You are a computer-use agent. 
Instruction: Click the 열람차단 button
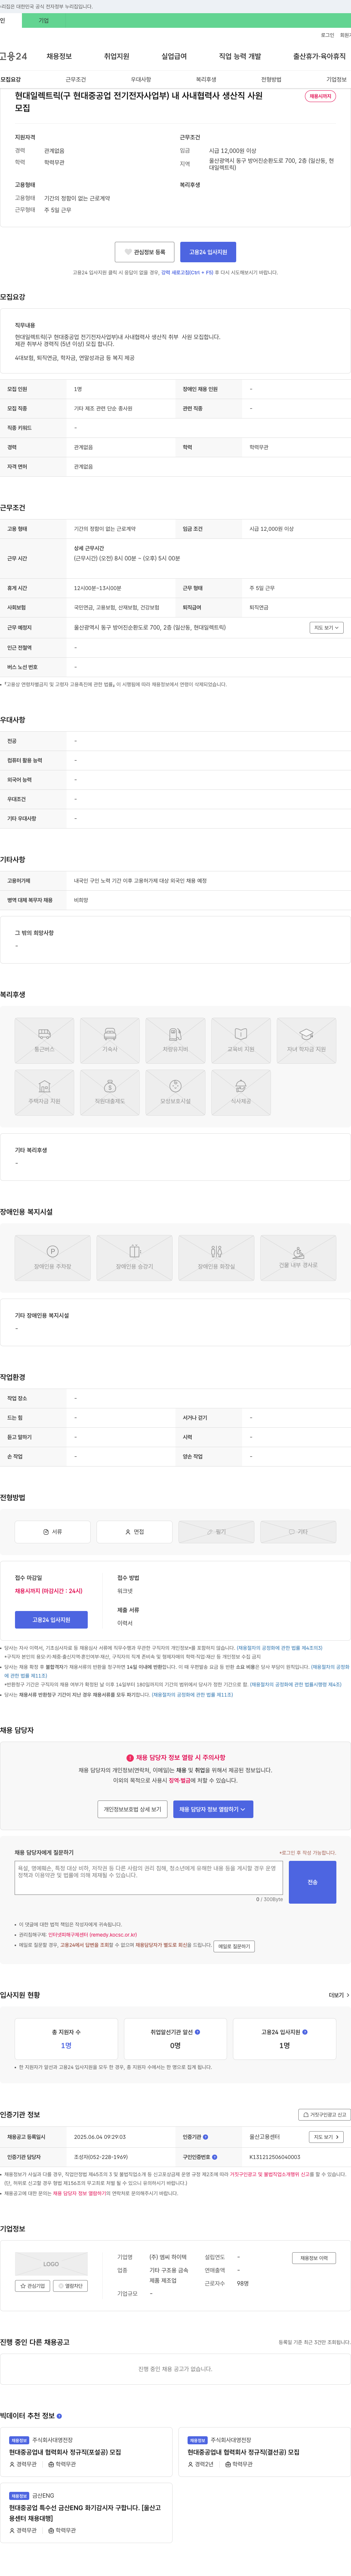70,2286
